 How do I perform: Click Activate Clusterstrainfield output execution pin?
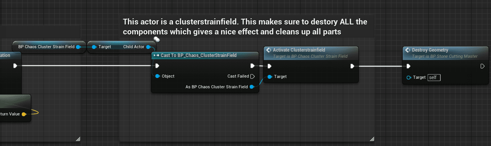(352, 66)
